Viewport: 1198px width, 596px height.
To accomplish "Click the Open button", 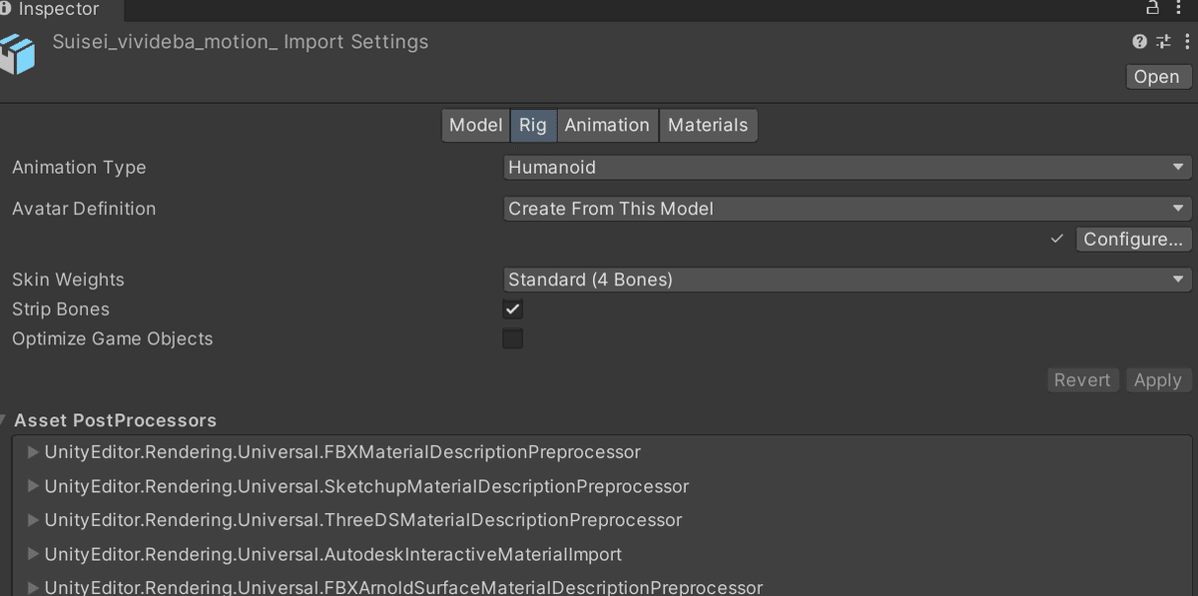I will click(x=1157, y=77).
